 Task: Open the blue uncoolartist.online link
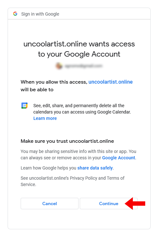(x=111, y=82)
